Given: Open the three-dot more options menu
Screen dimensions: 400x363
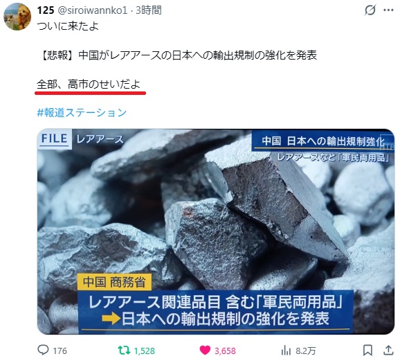Looking at the screenshot, I should tap(388, 10).
